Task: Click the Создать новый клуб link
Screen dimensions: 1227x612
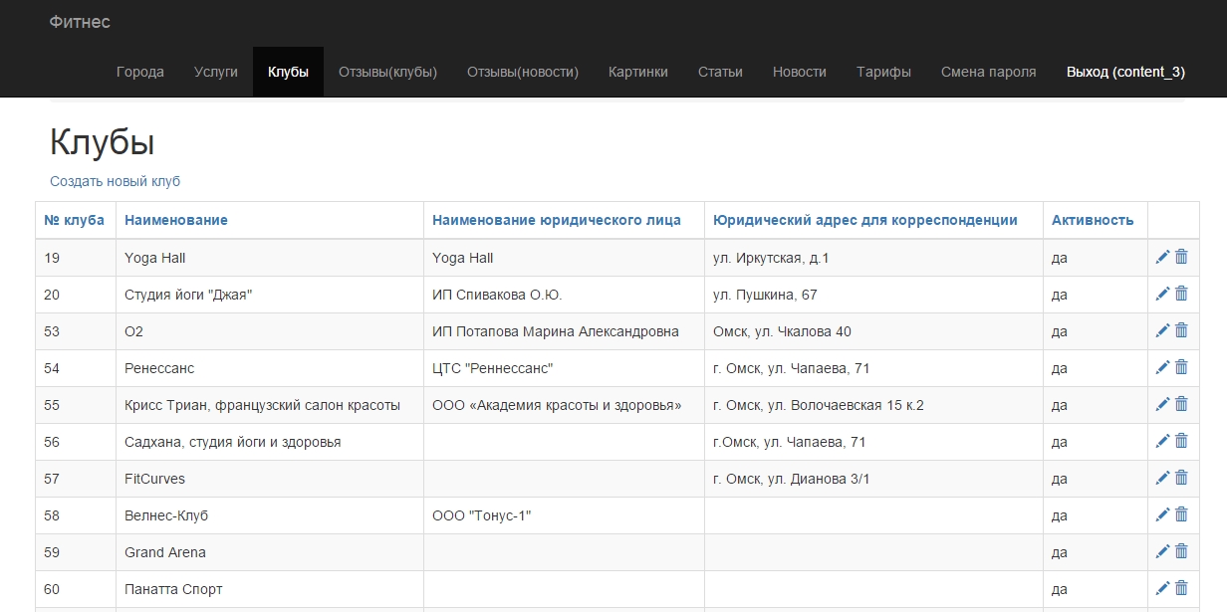Action: coord(115,181)
